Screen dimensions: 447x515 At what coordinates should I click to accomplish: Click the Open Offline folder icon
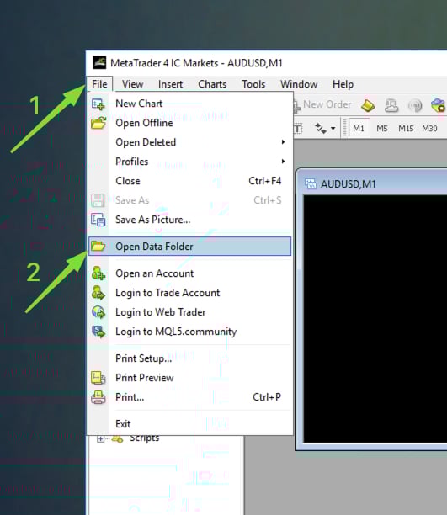[x=98, y=123]
